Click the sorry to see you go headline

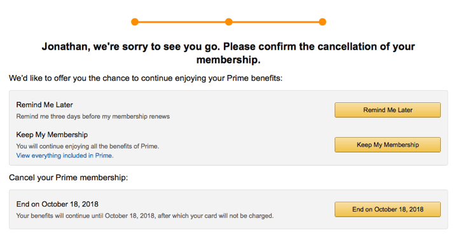(x=228, y=53)
